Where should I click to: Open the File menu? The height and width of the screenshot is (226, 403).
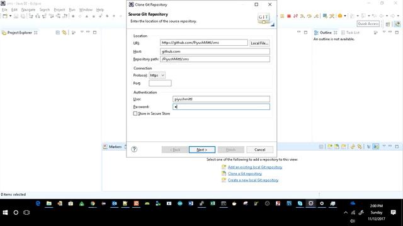[x=4, y=10]
